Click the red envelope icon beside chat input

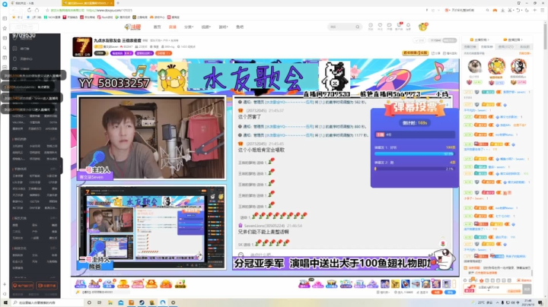(x=470, y=289)
